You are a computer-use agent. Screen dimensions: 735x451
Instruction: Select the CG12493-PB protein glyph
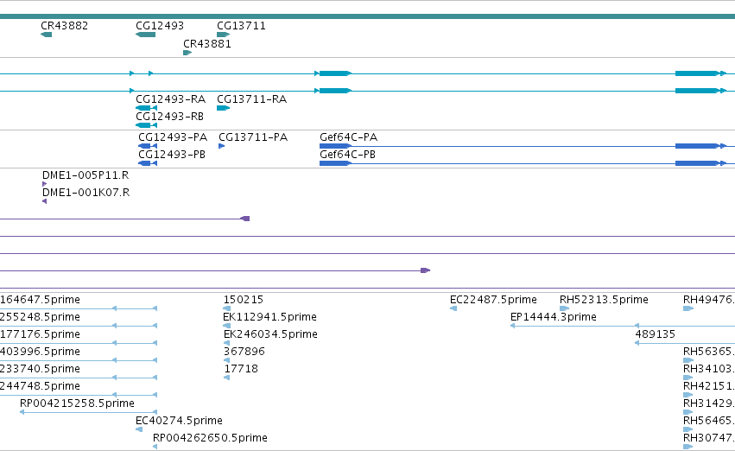[x=148, y=163]
